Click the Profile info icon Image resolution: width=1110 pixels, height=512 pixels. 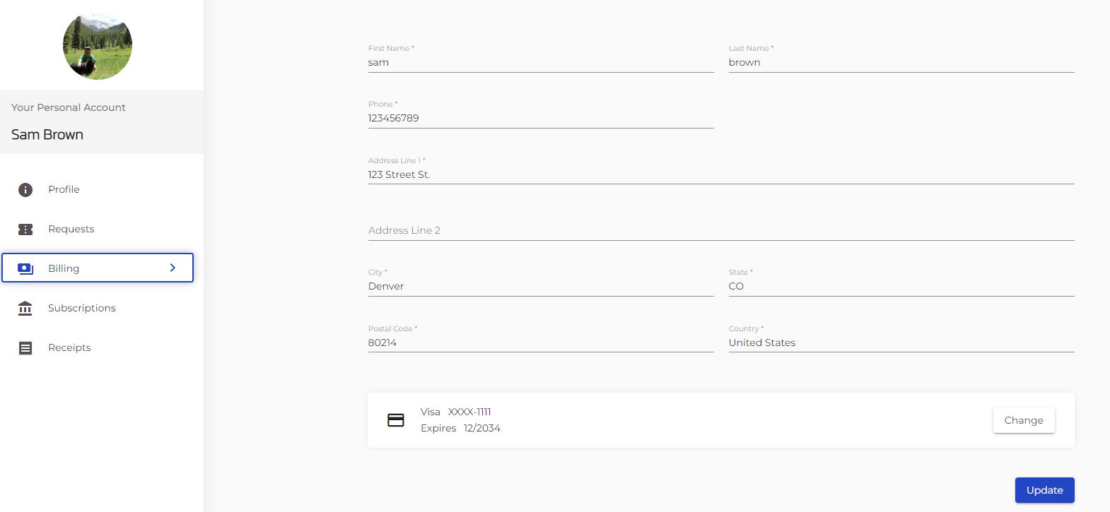click(x=25, y=190)
